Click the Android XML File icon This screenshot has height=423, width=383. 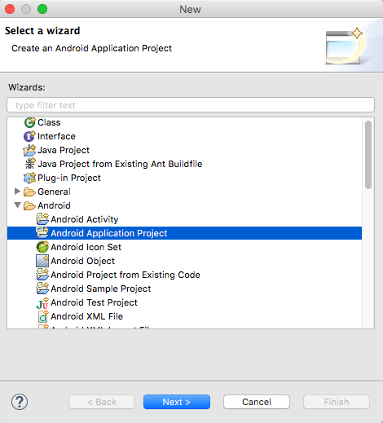point(43,316)
